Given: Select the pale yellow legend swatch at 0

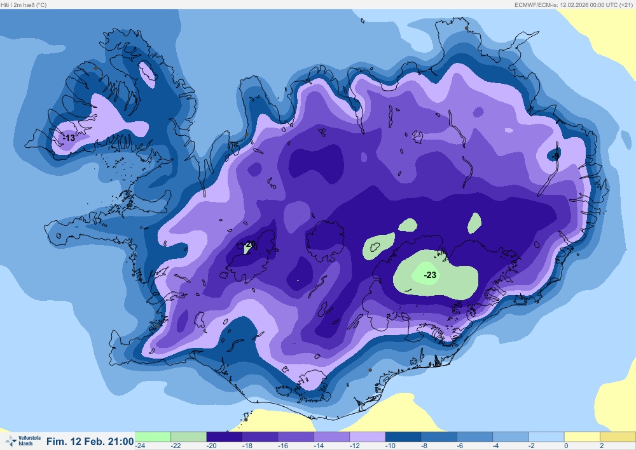Looking at the screenshot, I should (x=582, y=437).
